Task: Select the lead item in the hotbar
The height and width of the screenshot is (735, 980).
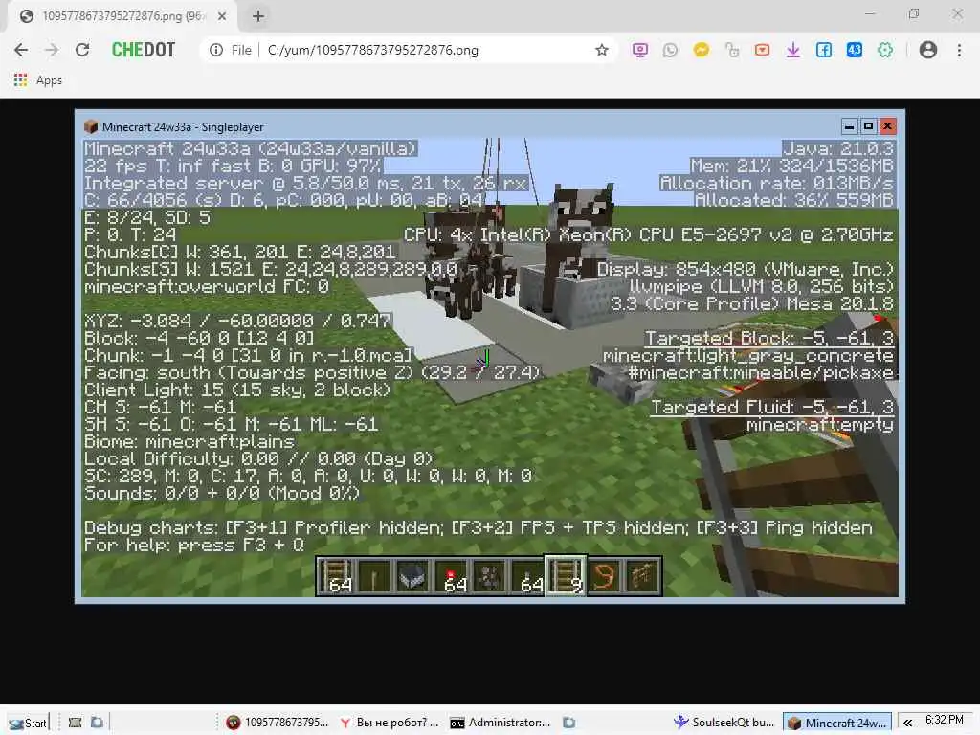Action: click(604, 575)
